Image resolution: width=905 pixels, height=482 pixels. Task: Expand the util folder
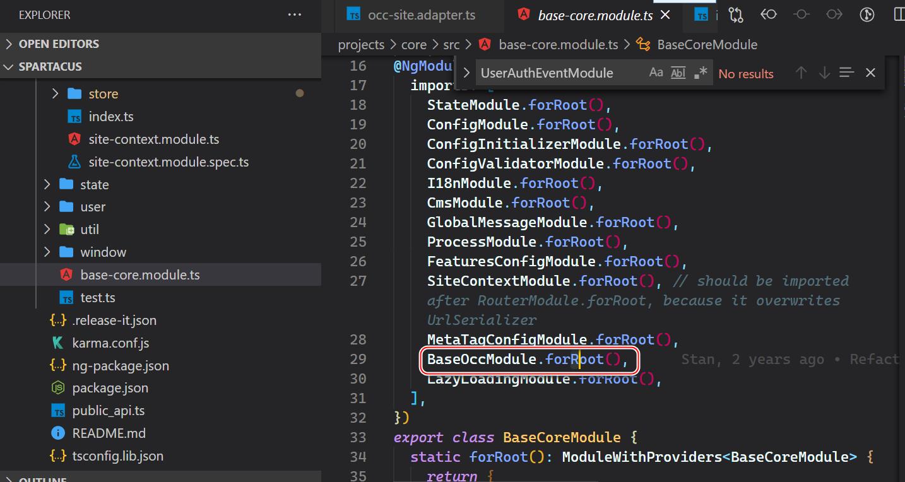point(47,230)
